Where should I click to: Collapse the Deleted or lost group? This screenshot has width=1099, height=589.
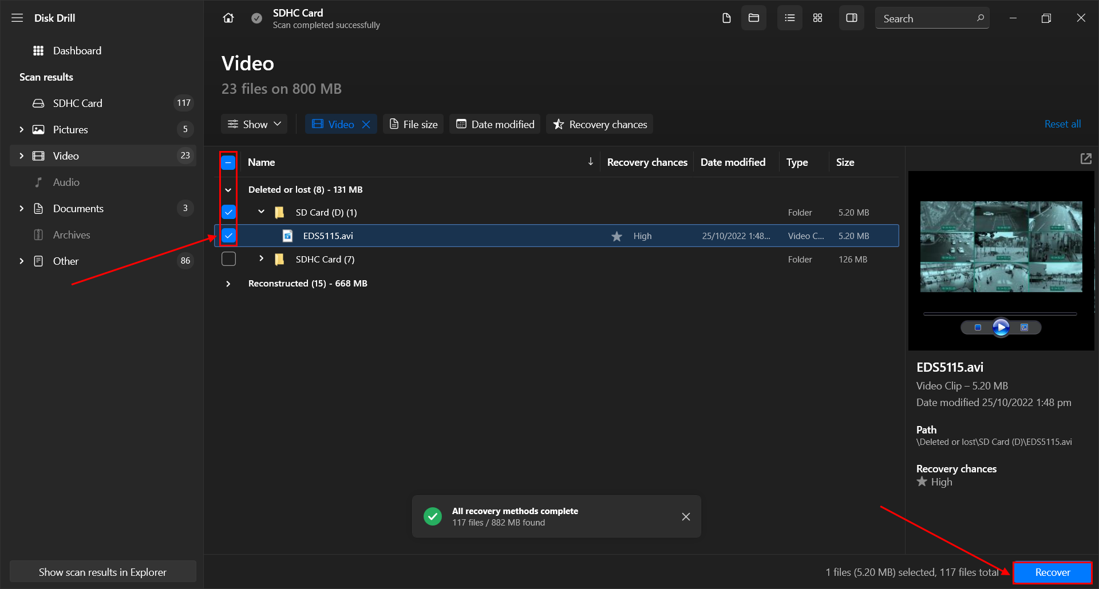click(228, 190)
